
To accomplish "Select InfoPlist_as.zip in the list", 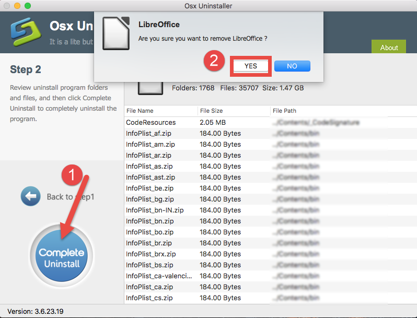I will click(x=271, y=166).
